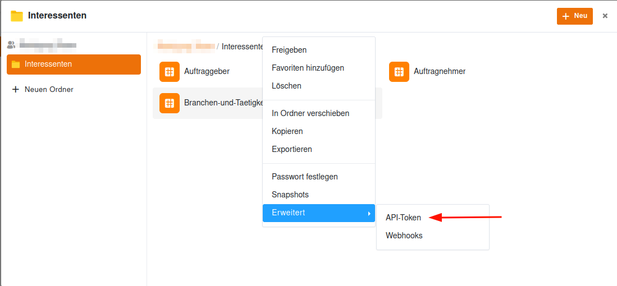
Task: Open the Branchen-und-Taetigkeiten base icon
Action: (x=170, y=103)
